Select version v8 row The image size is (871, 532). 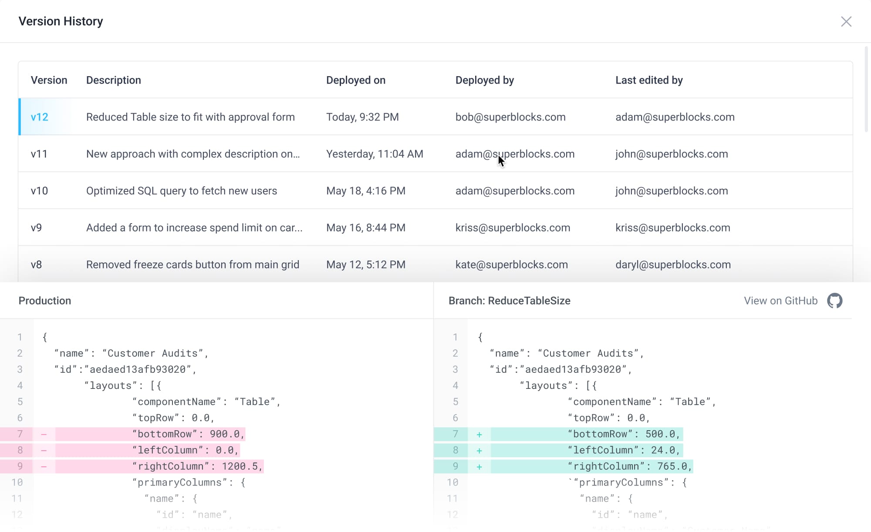click(193, 264)
